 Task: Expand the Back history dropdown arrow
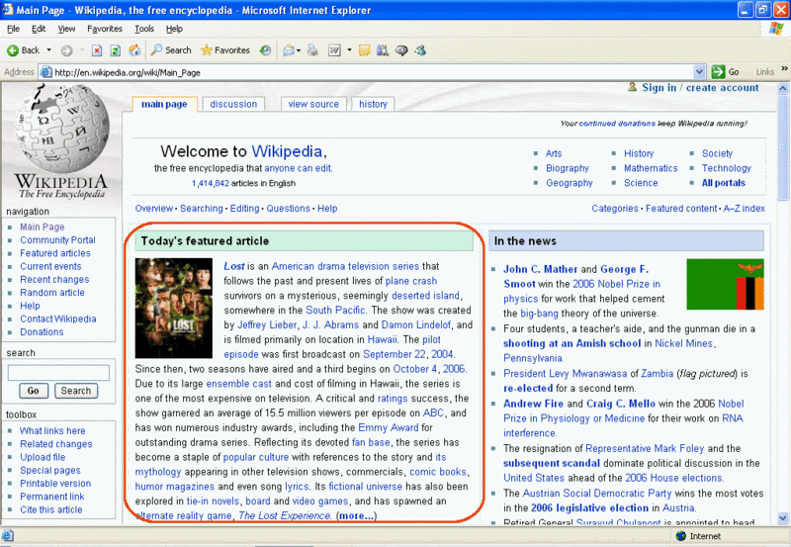[48, 50]
